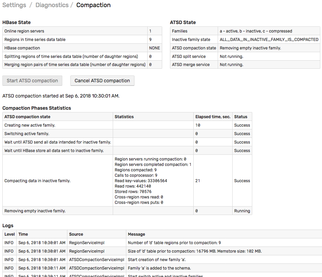Click the Settings breadcrumb link

[x=14, y=5]
